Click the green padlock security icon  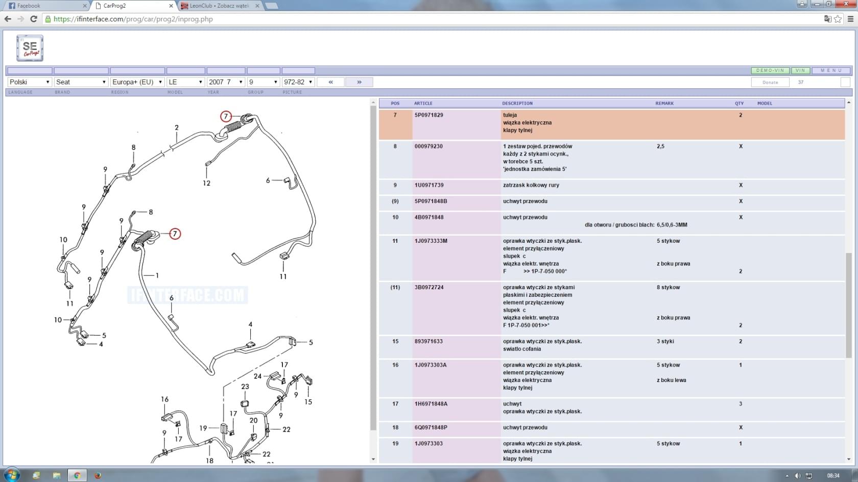[48, 19]
